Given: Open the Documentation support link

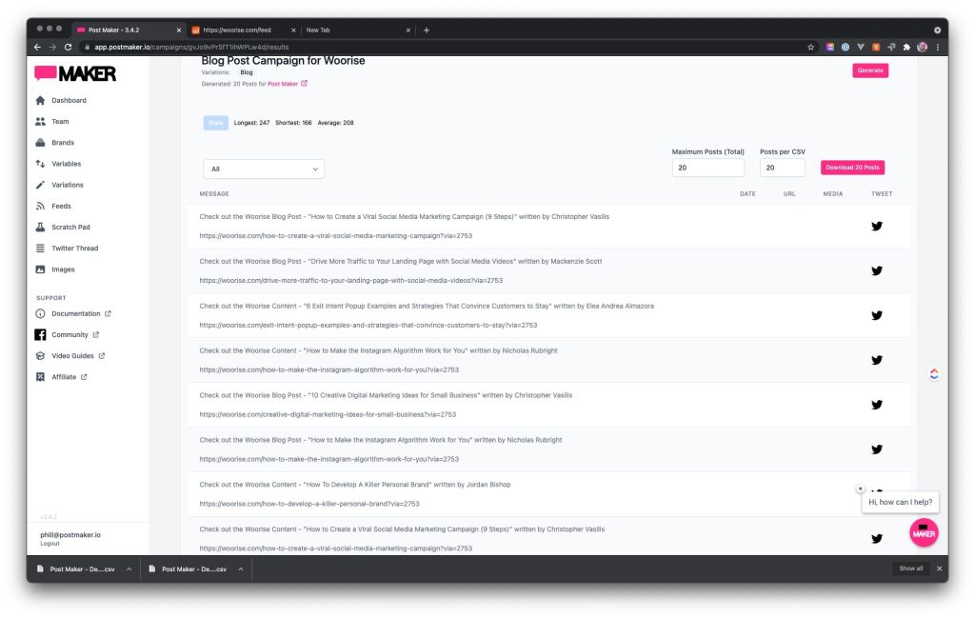Looking at the screenshot, I should click(x=73, y=313).
